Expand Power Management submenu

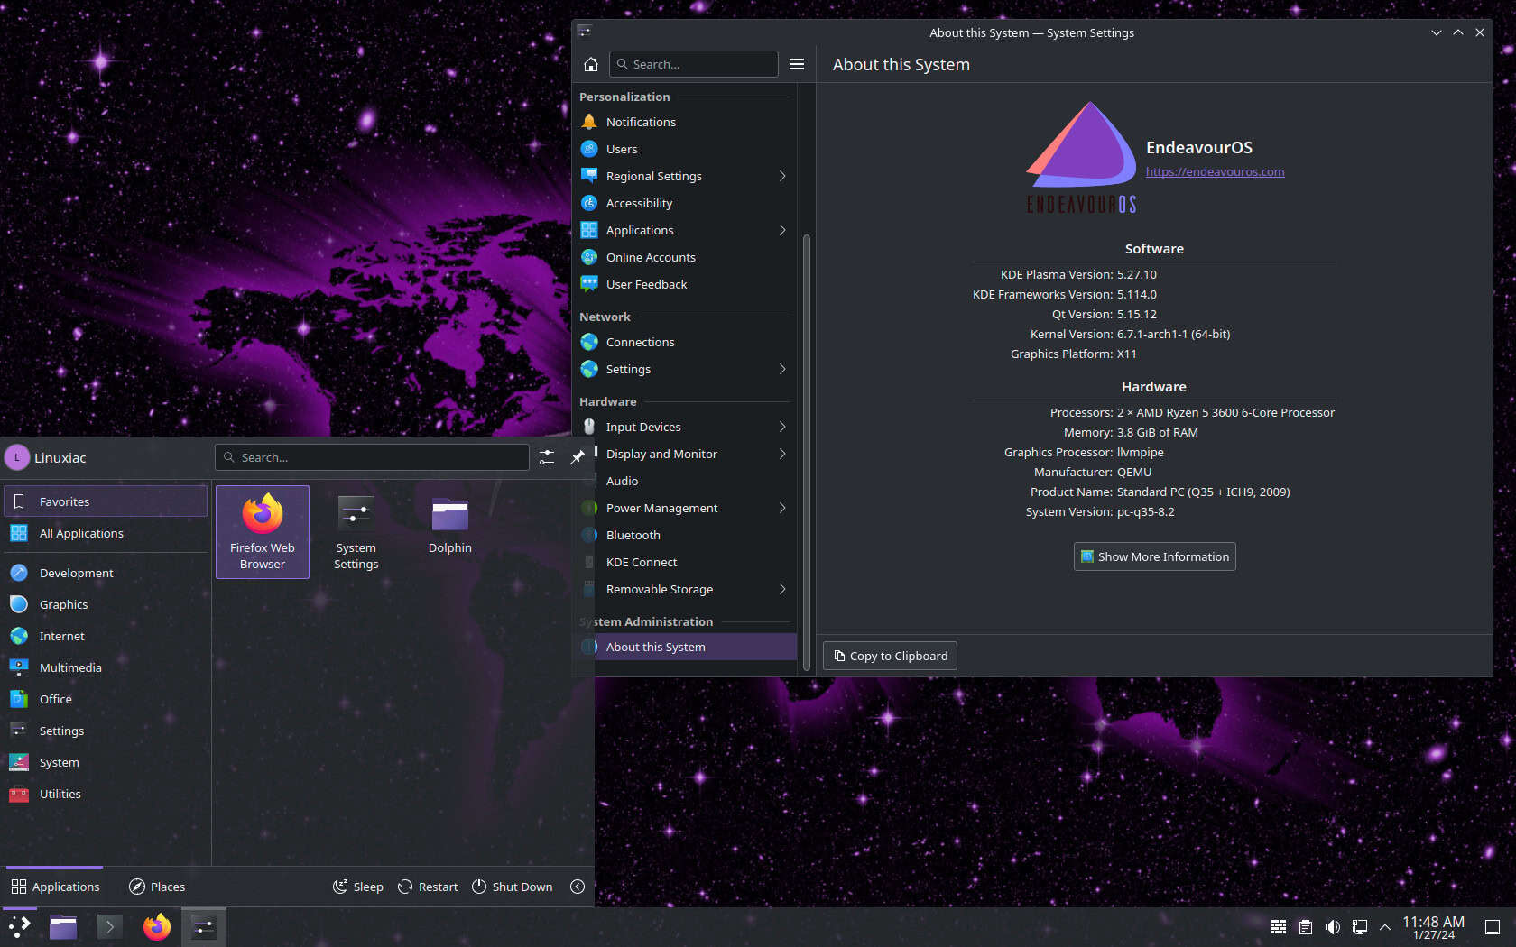pos(782,508)
